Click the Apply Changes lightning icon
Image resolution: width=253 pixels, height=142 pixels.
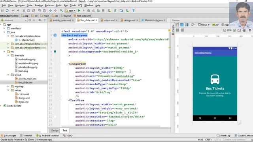pos(84,11)
